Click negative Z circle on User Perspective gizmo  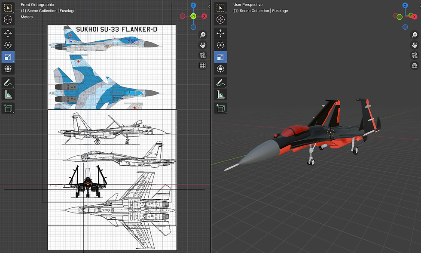click(x=405, y=27)
